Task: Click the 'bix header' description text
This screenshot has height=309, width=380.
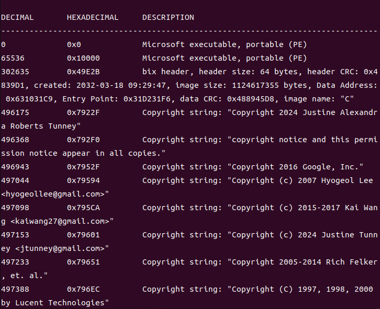Action: [166, 72]
